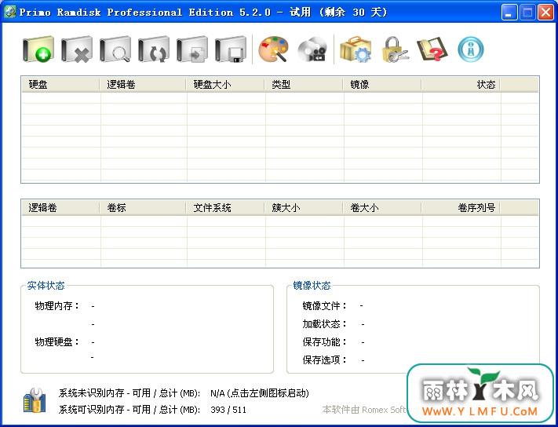Click the 393 / 511 memory value
The height and width of the screenshot is (427, 558).
pyautogui.click(x=228, y=410)
